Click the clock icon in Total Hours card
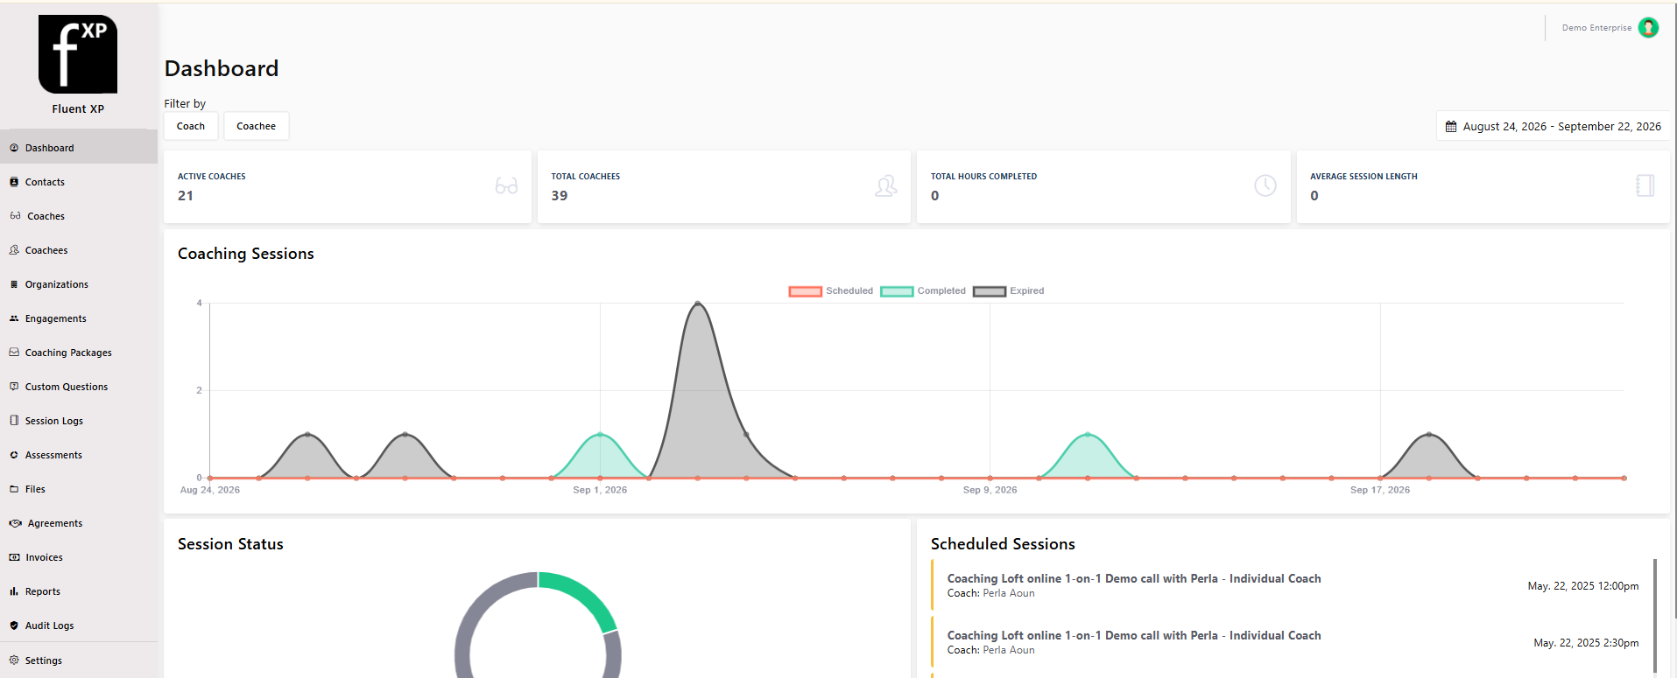Screen dimensions: 1677x678 (1265, 185)
